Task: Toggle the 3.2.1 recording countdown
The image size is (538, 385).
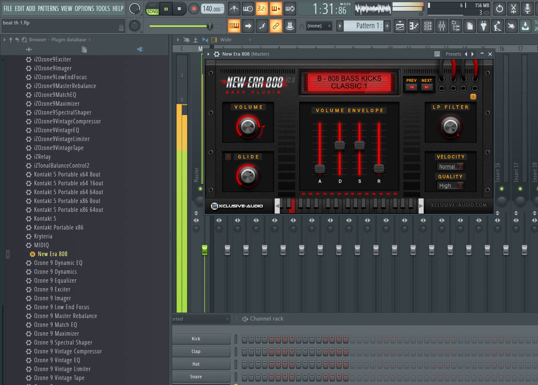Action: [x=262, y=8]
